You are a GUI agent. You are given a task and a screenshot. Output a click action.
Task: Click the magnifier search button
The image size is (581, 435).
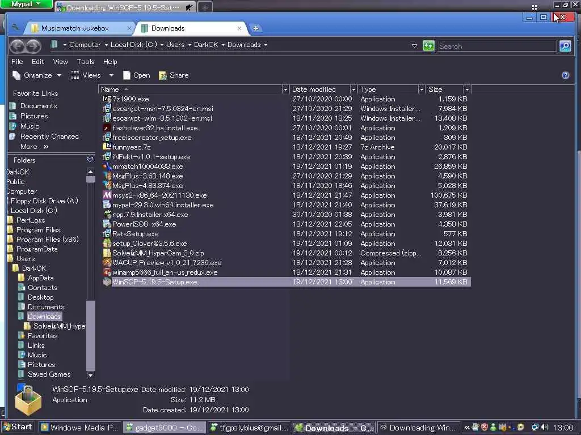565,46
